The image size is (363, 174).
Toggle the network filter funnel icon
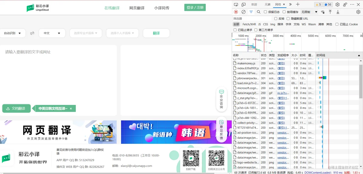coord(251,12)
